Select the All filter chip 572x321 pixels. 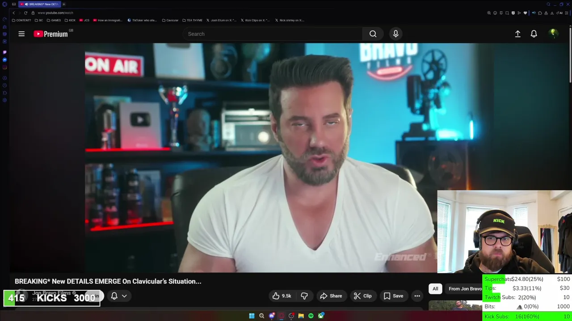click(x=435, y=289)
